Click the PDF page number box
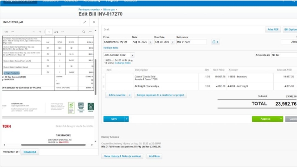 [x=49, y=32]
